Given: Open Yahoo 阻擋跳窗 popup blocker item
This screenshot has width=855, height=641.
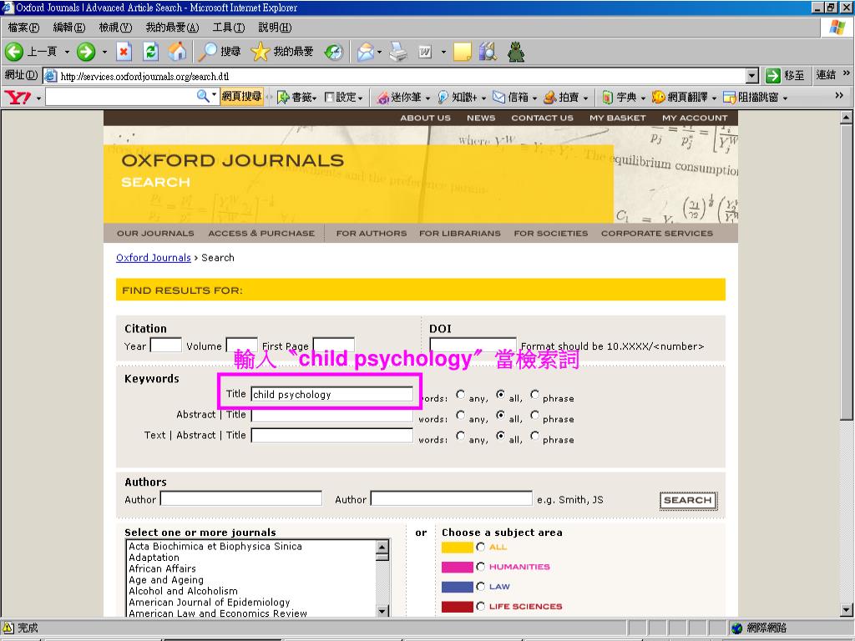Looking at the screenshot, I should 755,97.
